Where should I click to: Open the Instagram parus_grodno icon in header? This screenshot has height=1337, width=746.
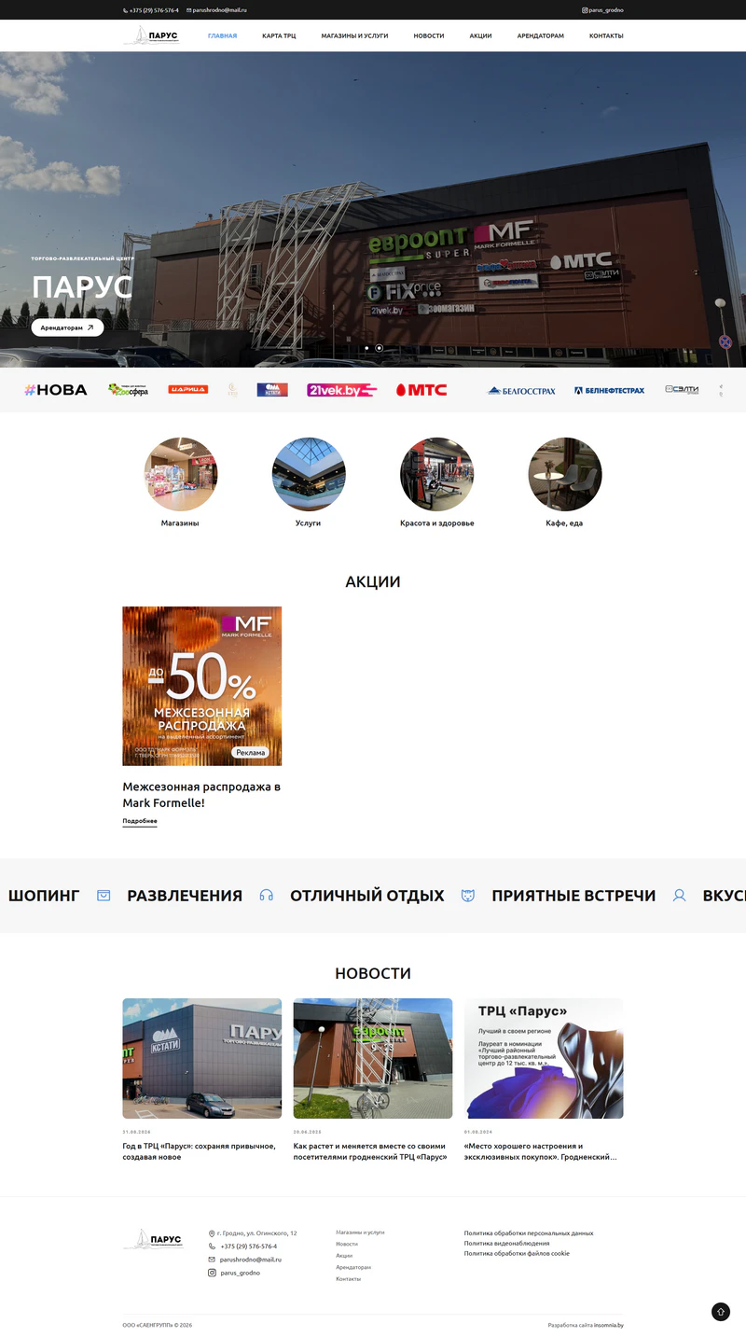tap(586, 10)
